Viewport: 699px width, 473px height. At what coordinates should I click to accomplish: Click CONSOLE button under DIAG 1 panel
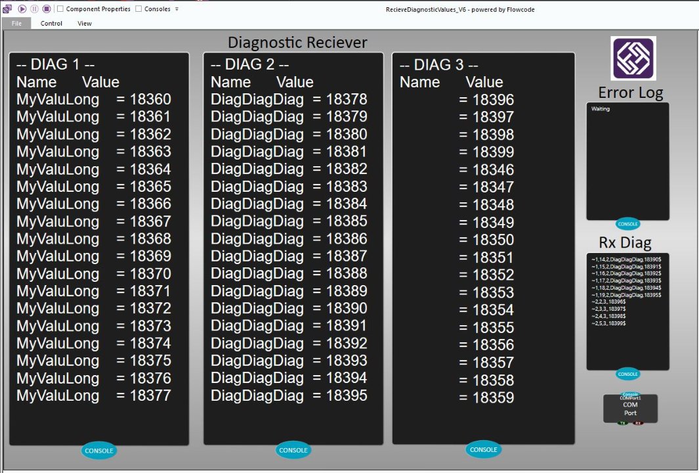(x=98, y=451)
